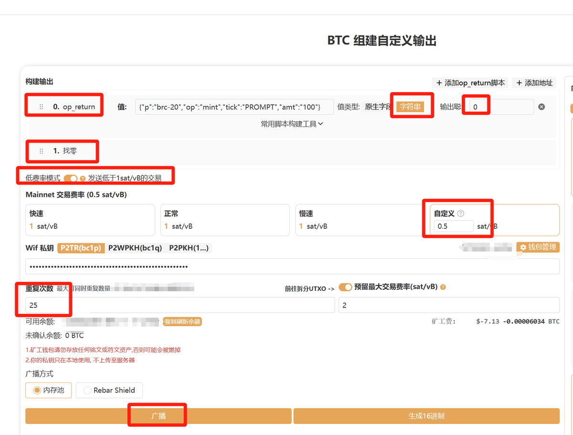Open the help icon beside 自定义
Viewport: 573px width, 435px height.
(461, 213)
